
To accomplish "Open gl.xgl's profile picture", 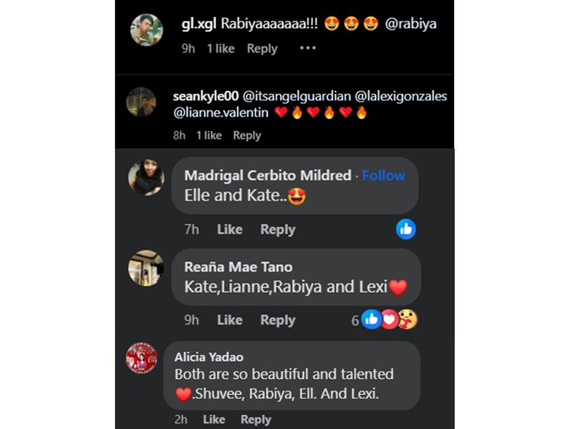I will pyautogui.click(x=146, y=30).
